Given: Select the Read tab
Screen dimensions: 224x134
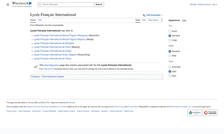Looking at the screenshot, I should pyautogui.click(x=138, y=20).
